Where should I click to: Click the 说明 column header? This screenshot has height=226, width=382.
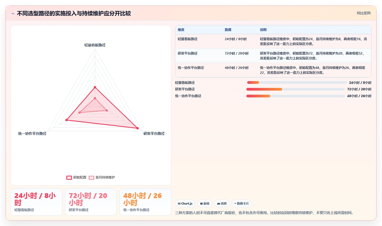[x=263, y=30]
